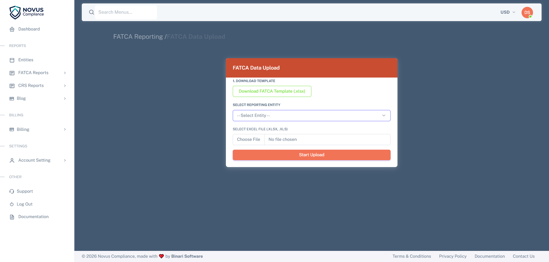The height and width of the screenshot is (262, 549).
Task: Click the Novus Compliance shield logo
Action: 15,13
